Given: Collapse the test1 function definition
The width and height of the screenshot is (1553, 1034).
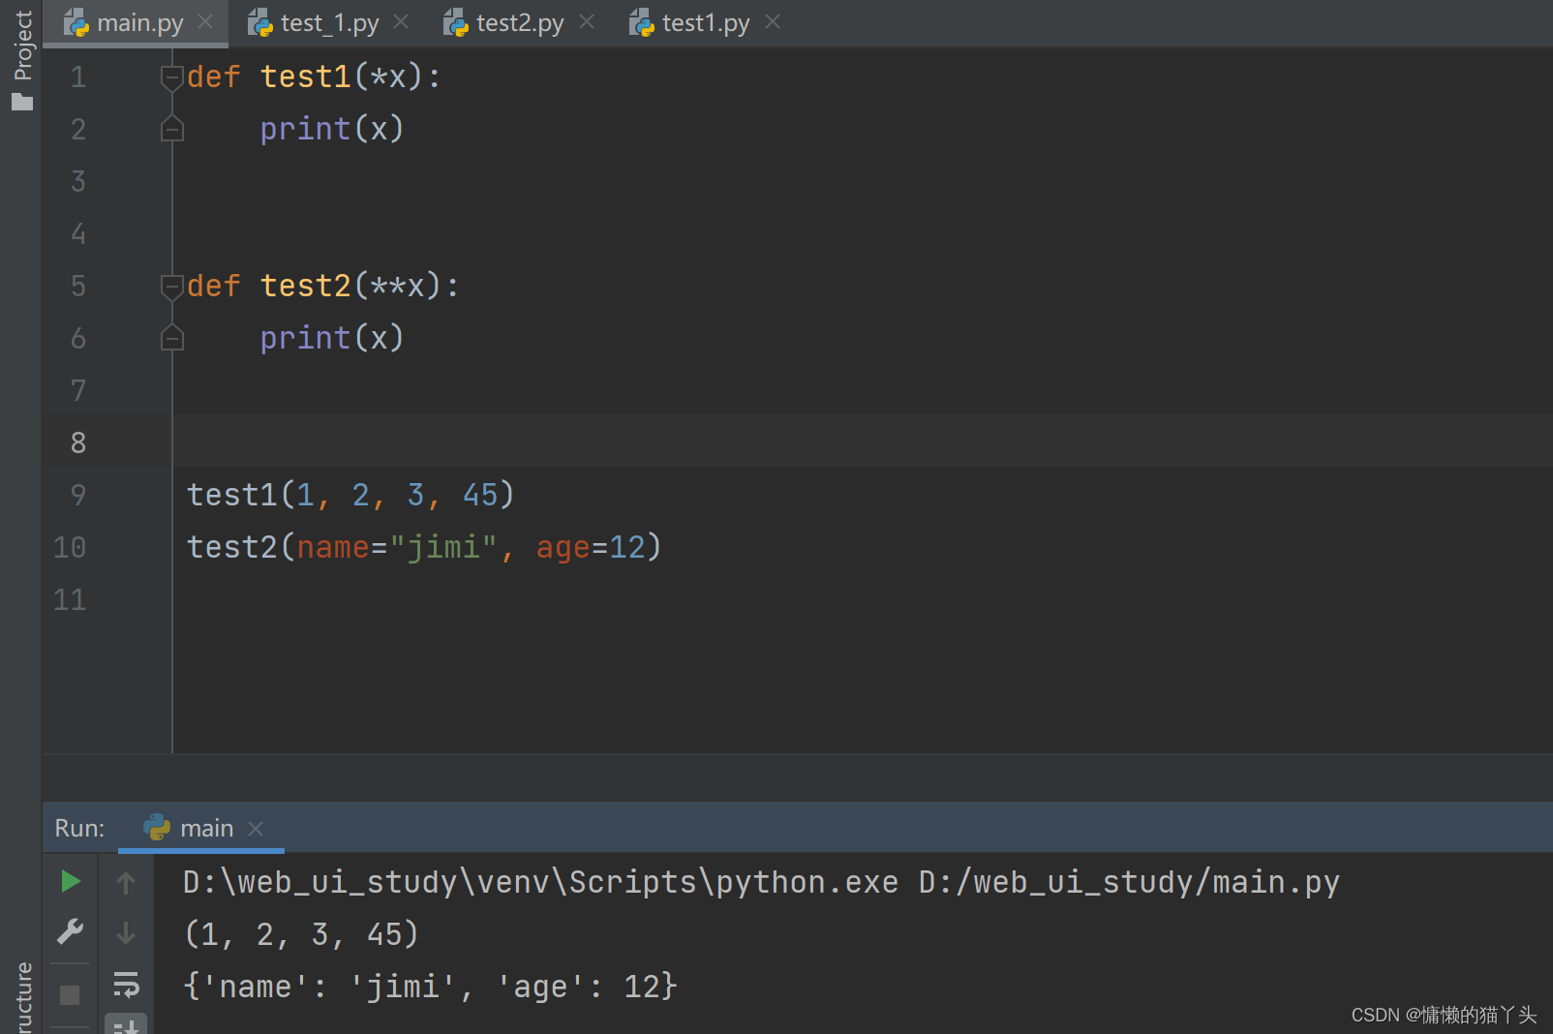Looking at the screenshot, I should (171, 76).
